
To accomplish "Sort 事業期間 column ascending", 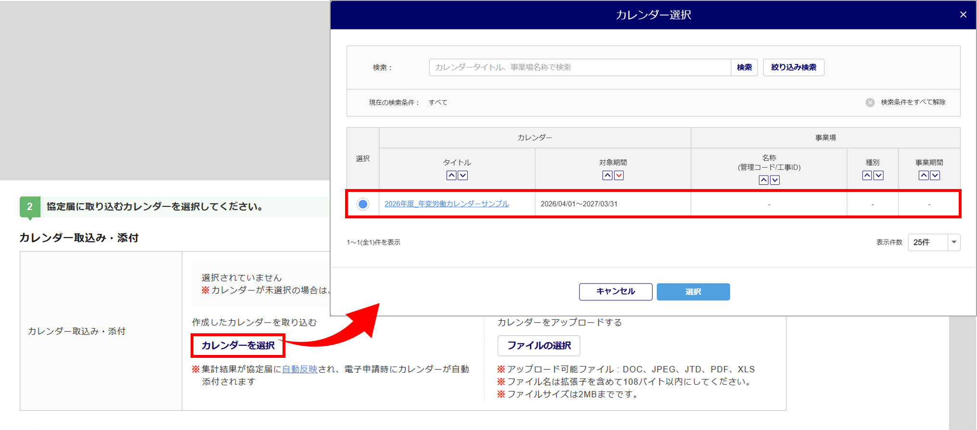I will click(x=923, y=176).
